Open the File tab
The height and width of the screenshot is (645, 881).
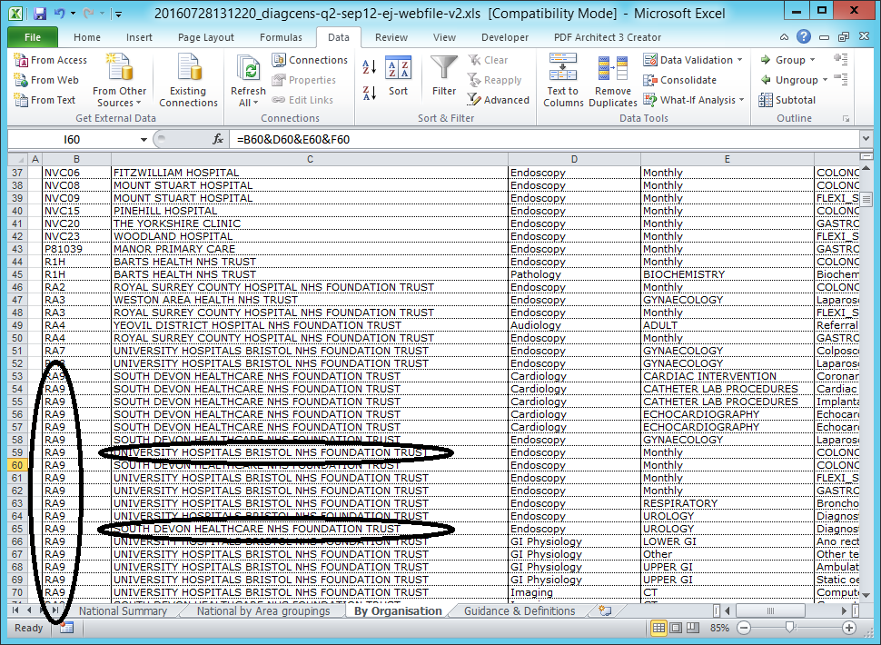33,37
